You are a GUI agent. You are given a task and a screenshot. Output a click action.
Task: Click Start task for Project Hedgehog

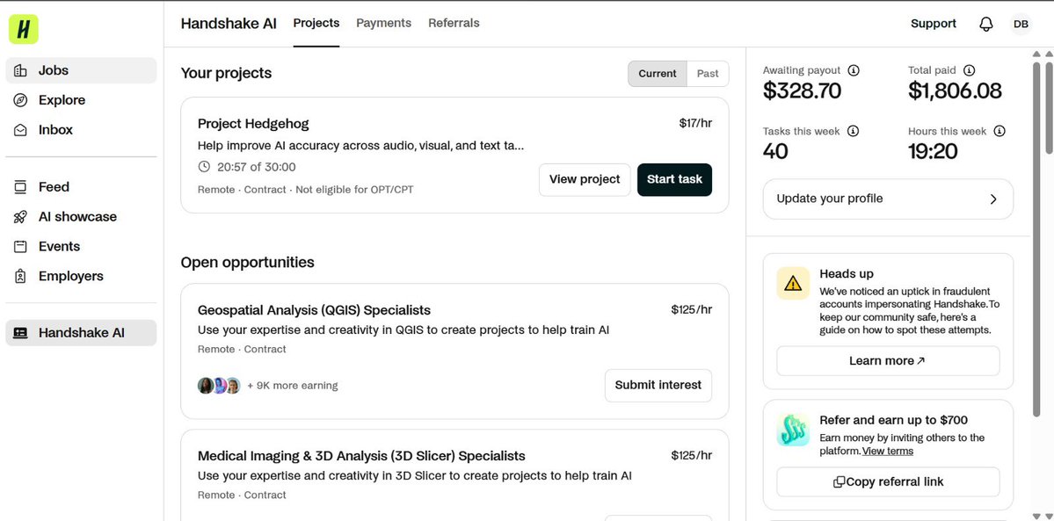click(674, 179)
